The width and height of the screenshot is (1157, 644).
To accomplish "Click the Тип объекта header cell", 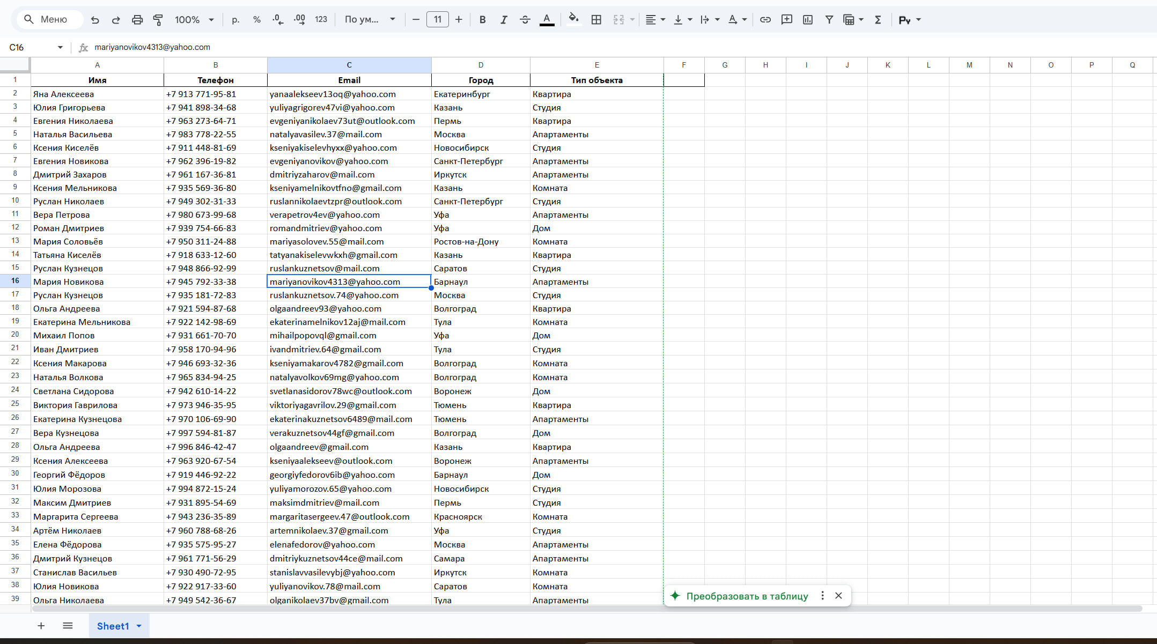I will pos(596,80).
